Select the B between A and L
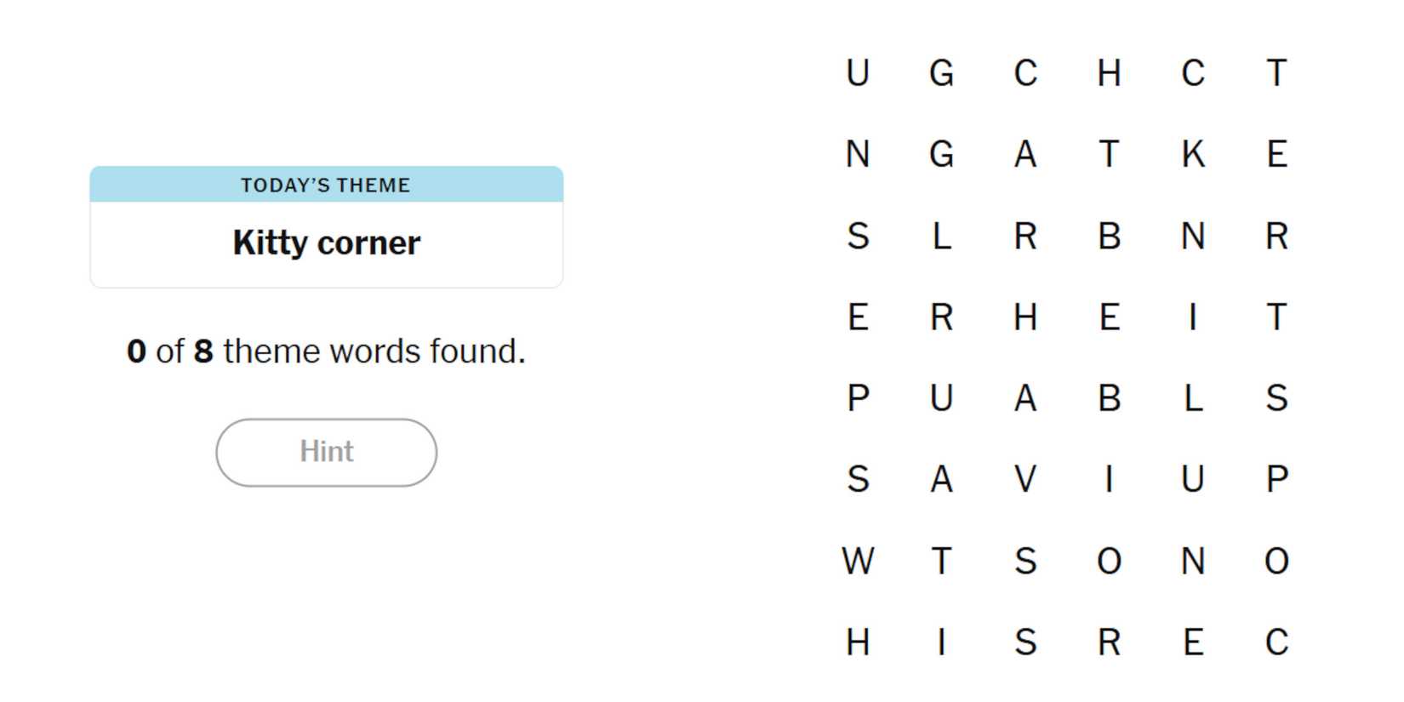Viewport: 1404px width, 702px height. tap(1109, 398)
